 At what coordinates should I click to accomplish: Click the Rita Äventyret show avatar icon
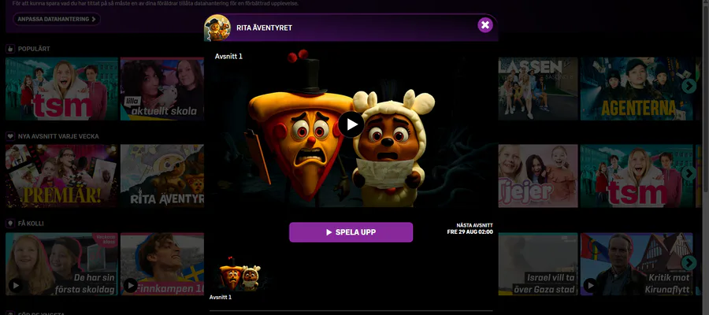(x=217, y=28)
